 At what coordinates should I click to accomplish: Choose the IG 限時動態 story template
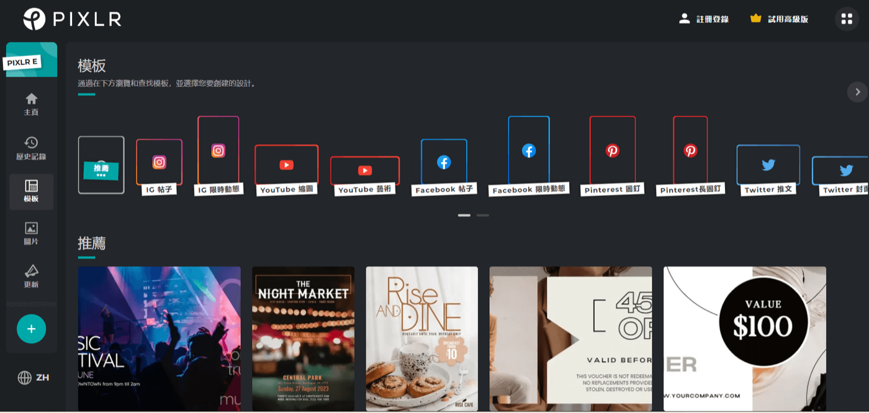(218, 156)
